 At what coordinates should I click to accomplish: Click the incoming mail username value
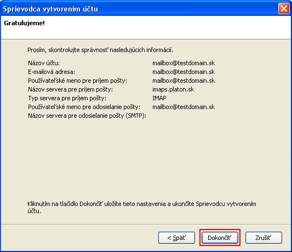pyautogui.click(x=184, y=81)
